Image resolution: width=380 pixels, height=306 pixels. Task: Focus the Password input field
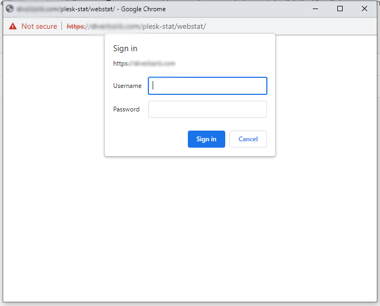click(x=208, y=109)
